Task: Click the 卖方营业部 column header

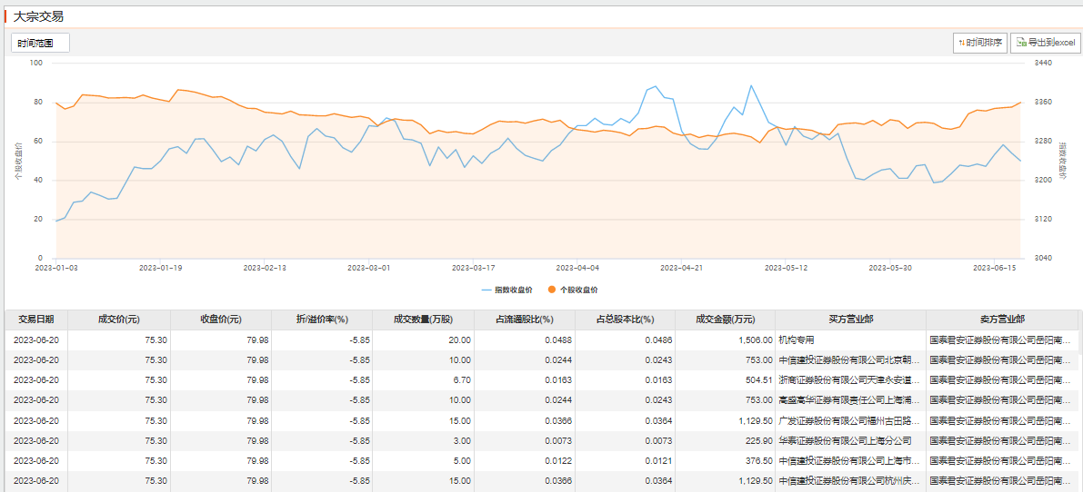Action: coord(1002,320)
